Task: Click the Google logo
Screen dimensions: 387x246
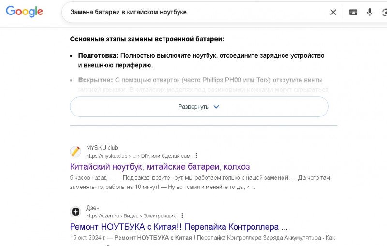Action: pyautogui.click(x=24, y=12)
